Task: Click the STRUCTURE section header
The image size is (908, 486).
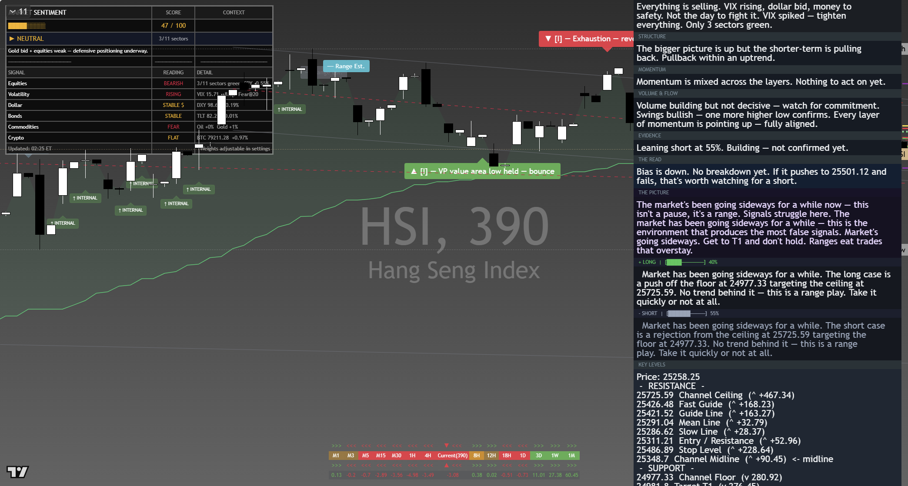Action: [652, 37]
